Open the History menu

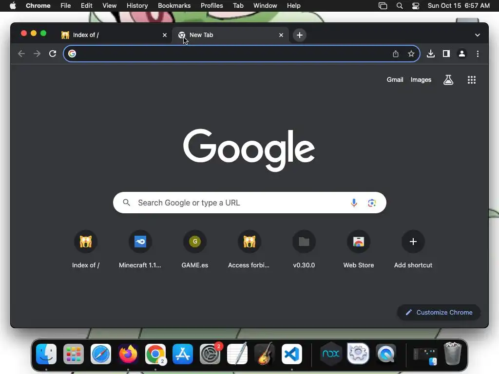click(137, 6)
